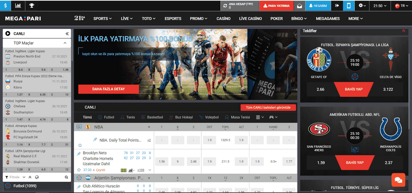The width and height of the screenshot is (412, 193).
Task: Click the search magnifier in filter bar
Action: [x=66, y=177]
